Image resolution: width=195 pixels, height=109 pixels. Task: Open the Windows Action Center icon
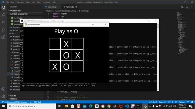tap(190, 106)
